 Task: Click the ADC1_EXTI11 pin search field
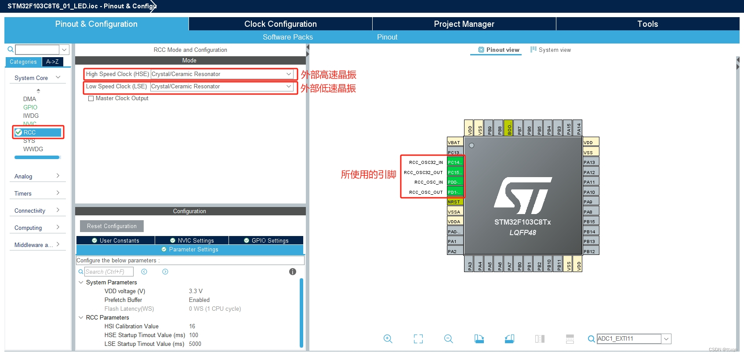629,339
